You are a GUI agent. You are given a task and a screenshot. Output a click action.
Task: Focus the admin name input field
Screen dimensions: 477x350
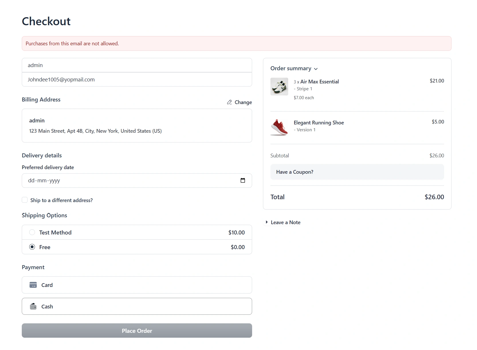click(137, 65)
